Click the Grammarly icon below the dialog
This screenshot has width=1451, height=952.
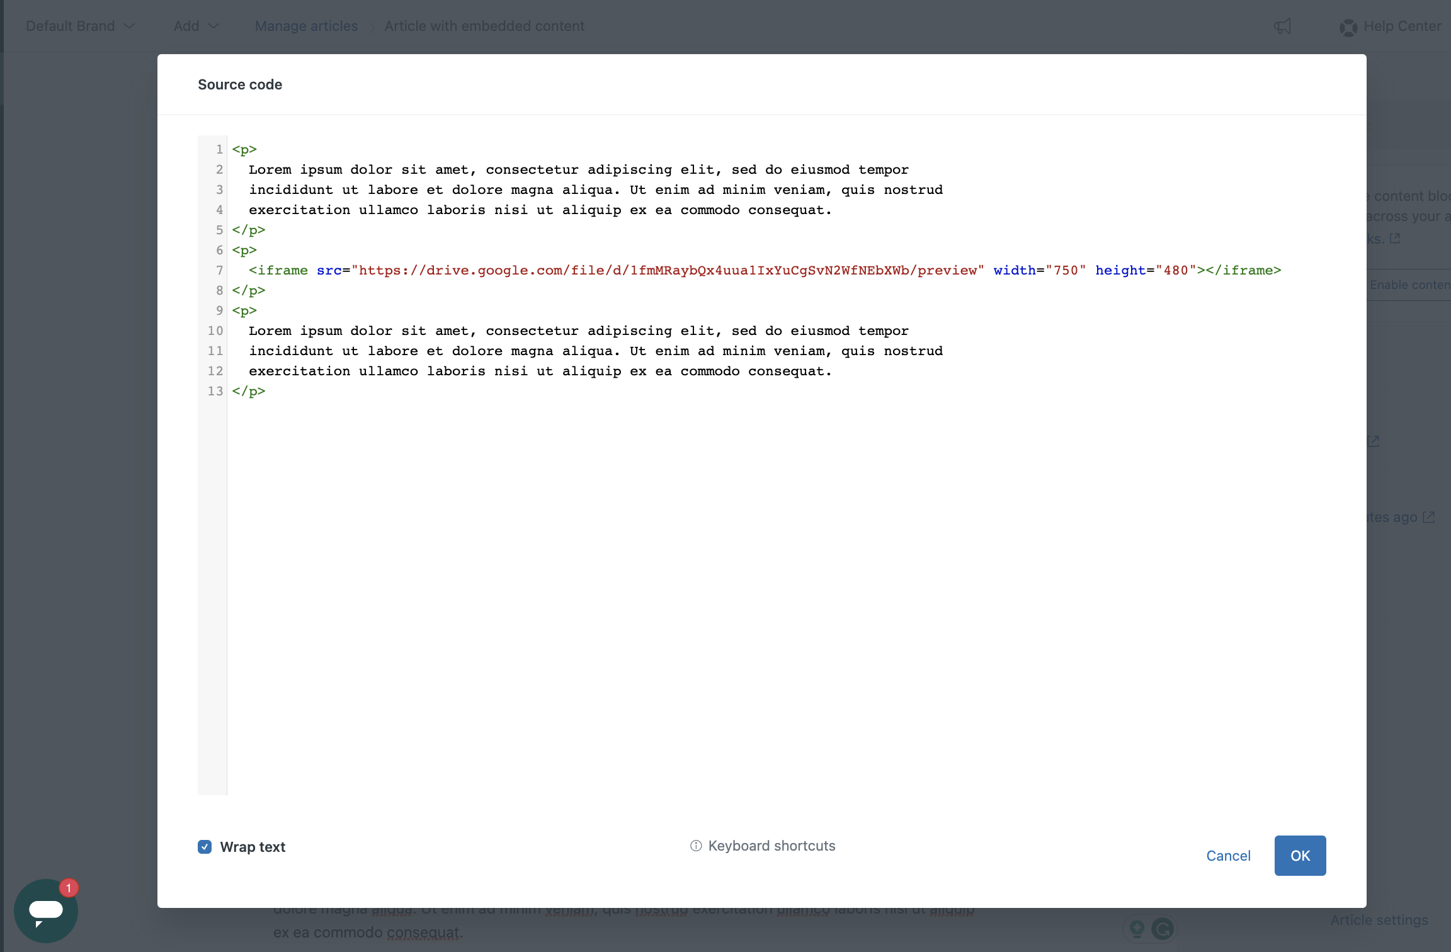(x=1163, y=929)
